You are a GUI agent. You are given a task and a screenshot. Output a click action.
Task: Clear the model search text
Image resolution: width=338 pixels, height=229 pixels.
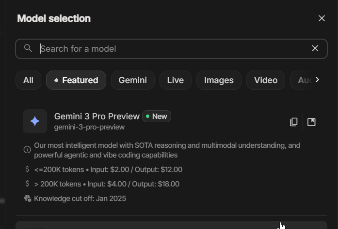click(315, 48)
